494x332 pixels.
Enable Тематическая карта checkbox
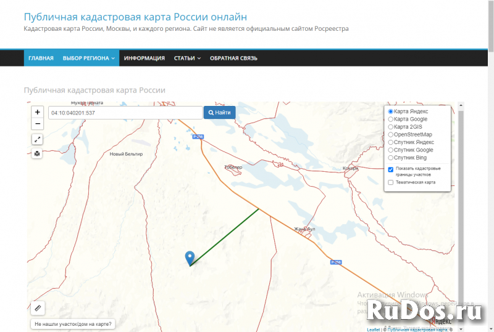[x=391, y=182]
